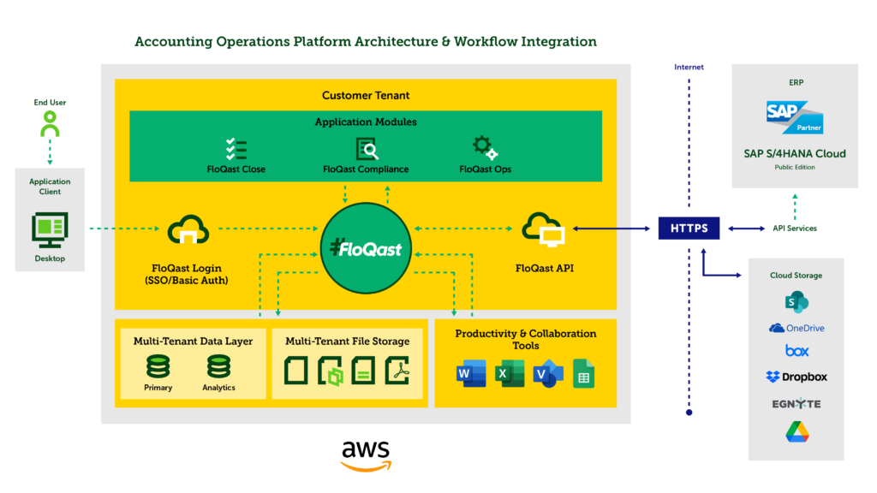Click the central FloQast logo circle
Image resolution: width=877 pixels, height=493 pixels.
[366, 248]
